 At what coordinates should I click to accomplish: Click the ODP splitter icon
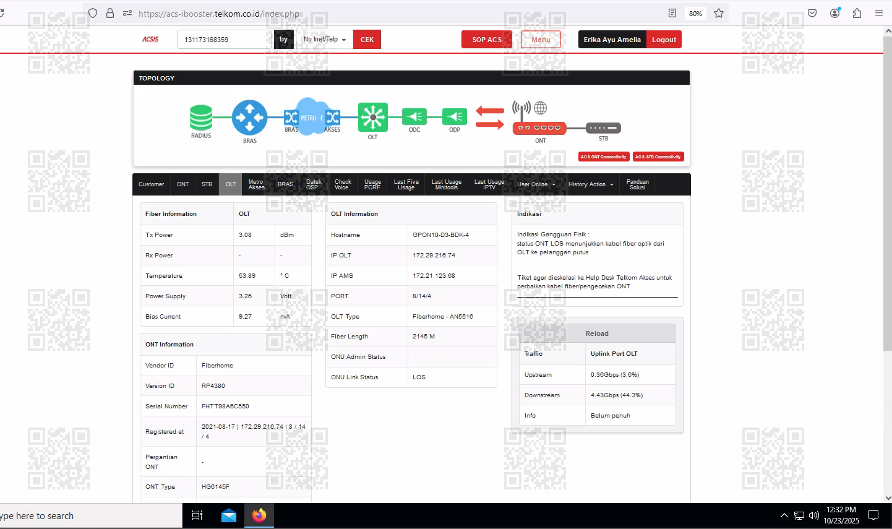coord(455,116)
